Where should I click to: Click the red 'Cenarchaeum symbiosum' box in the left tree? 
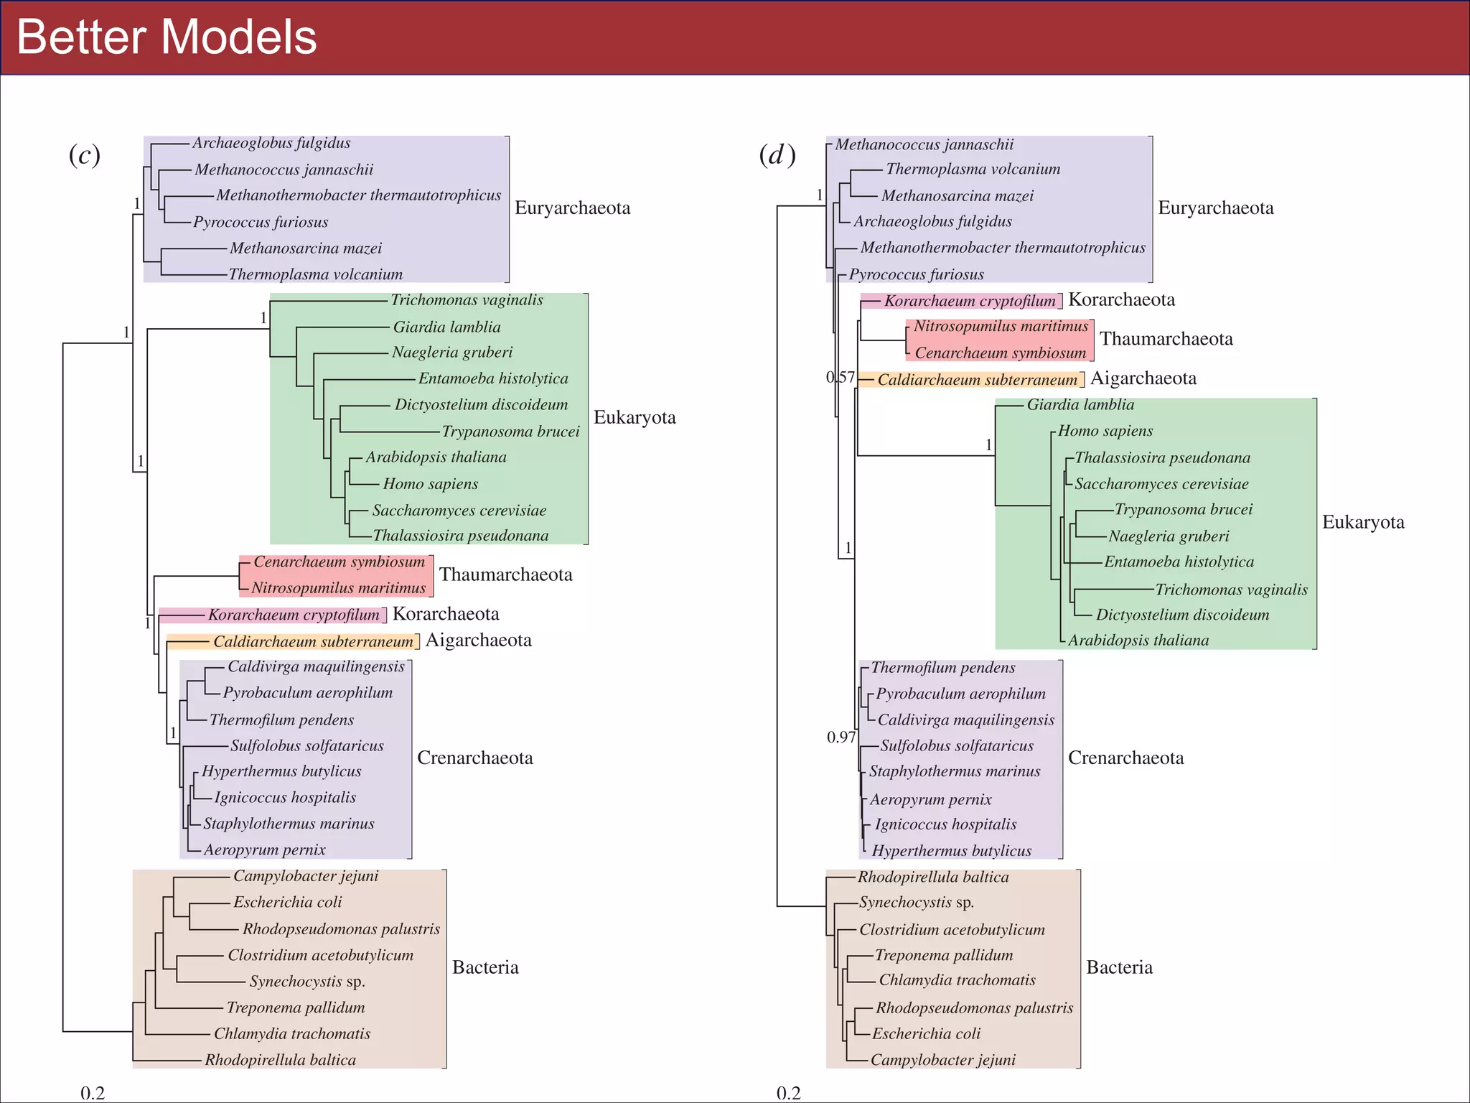click(339, 562)
